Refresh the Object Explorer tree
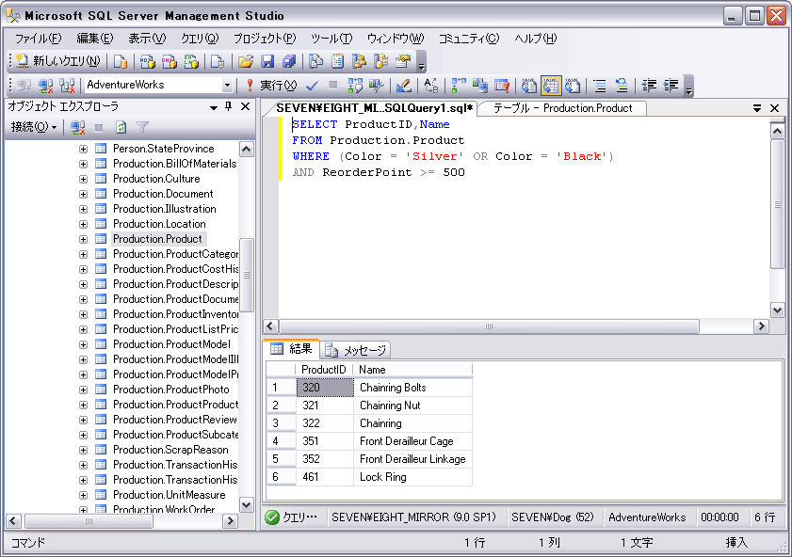Screen dimensions: 792x557 pos(121,127)
